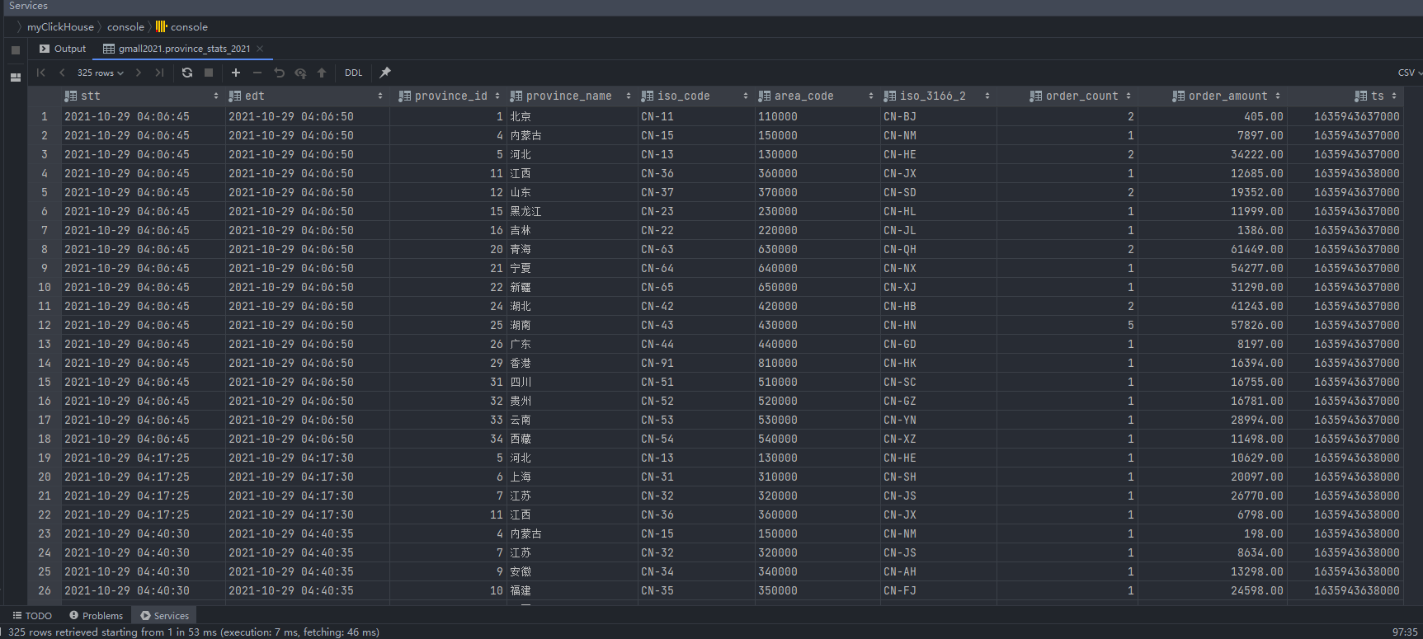Sort by province_id column arrows
This screenshot has width=1423, height=639.
pyautogui.click(x=497, y=96)
